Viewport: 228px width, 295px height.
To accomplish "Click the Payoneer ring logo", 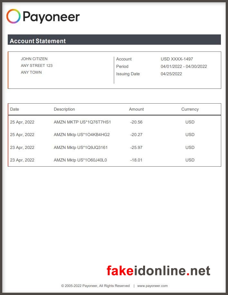I will [x=14, y=16].
